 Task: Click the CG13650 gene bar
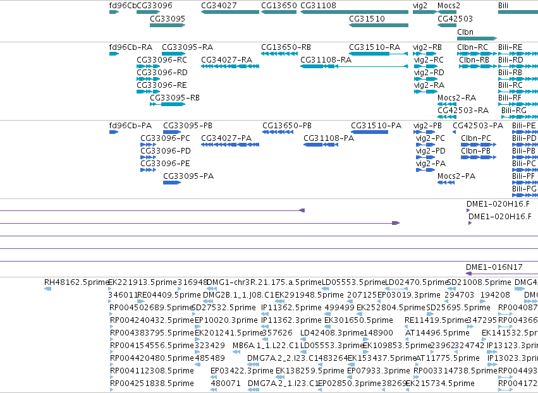click(x=279, y=12)
